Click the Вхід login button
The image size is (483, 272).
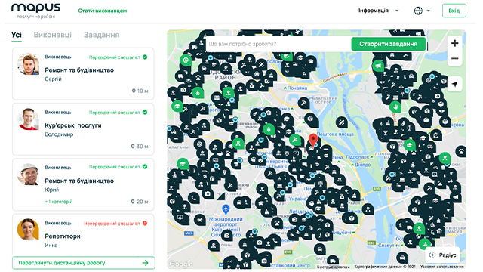tap(454, 11)
